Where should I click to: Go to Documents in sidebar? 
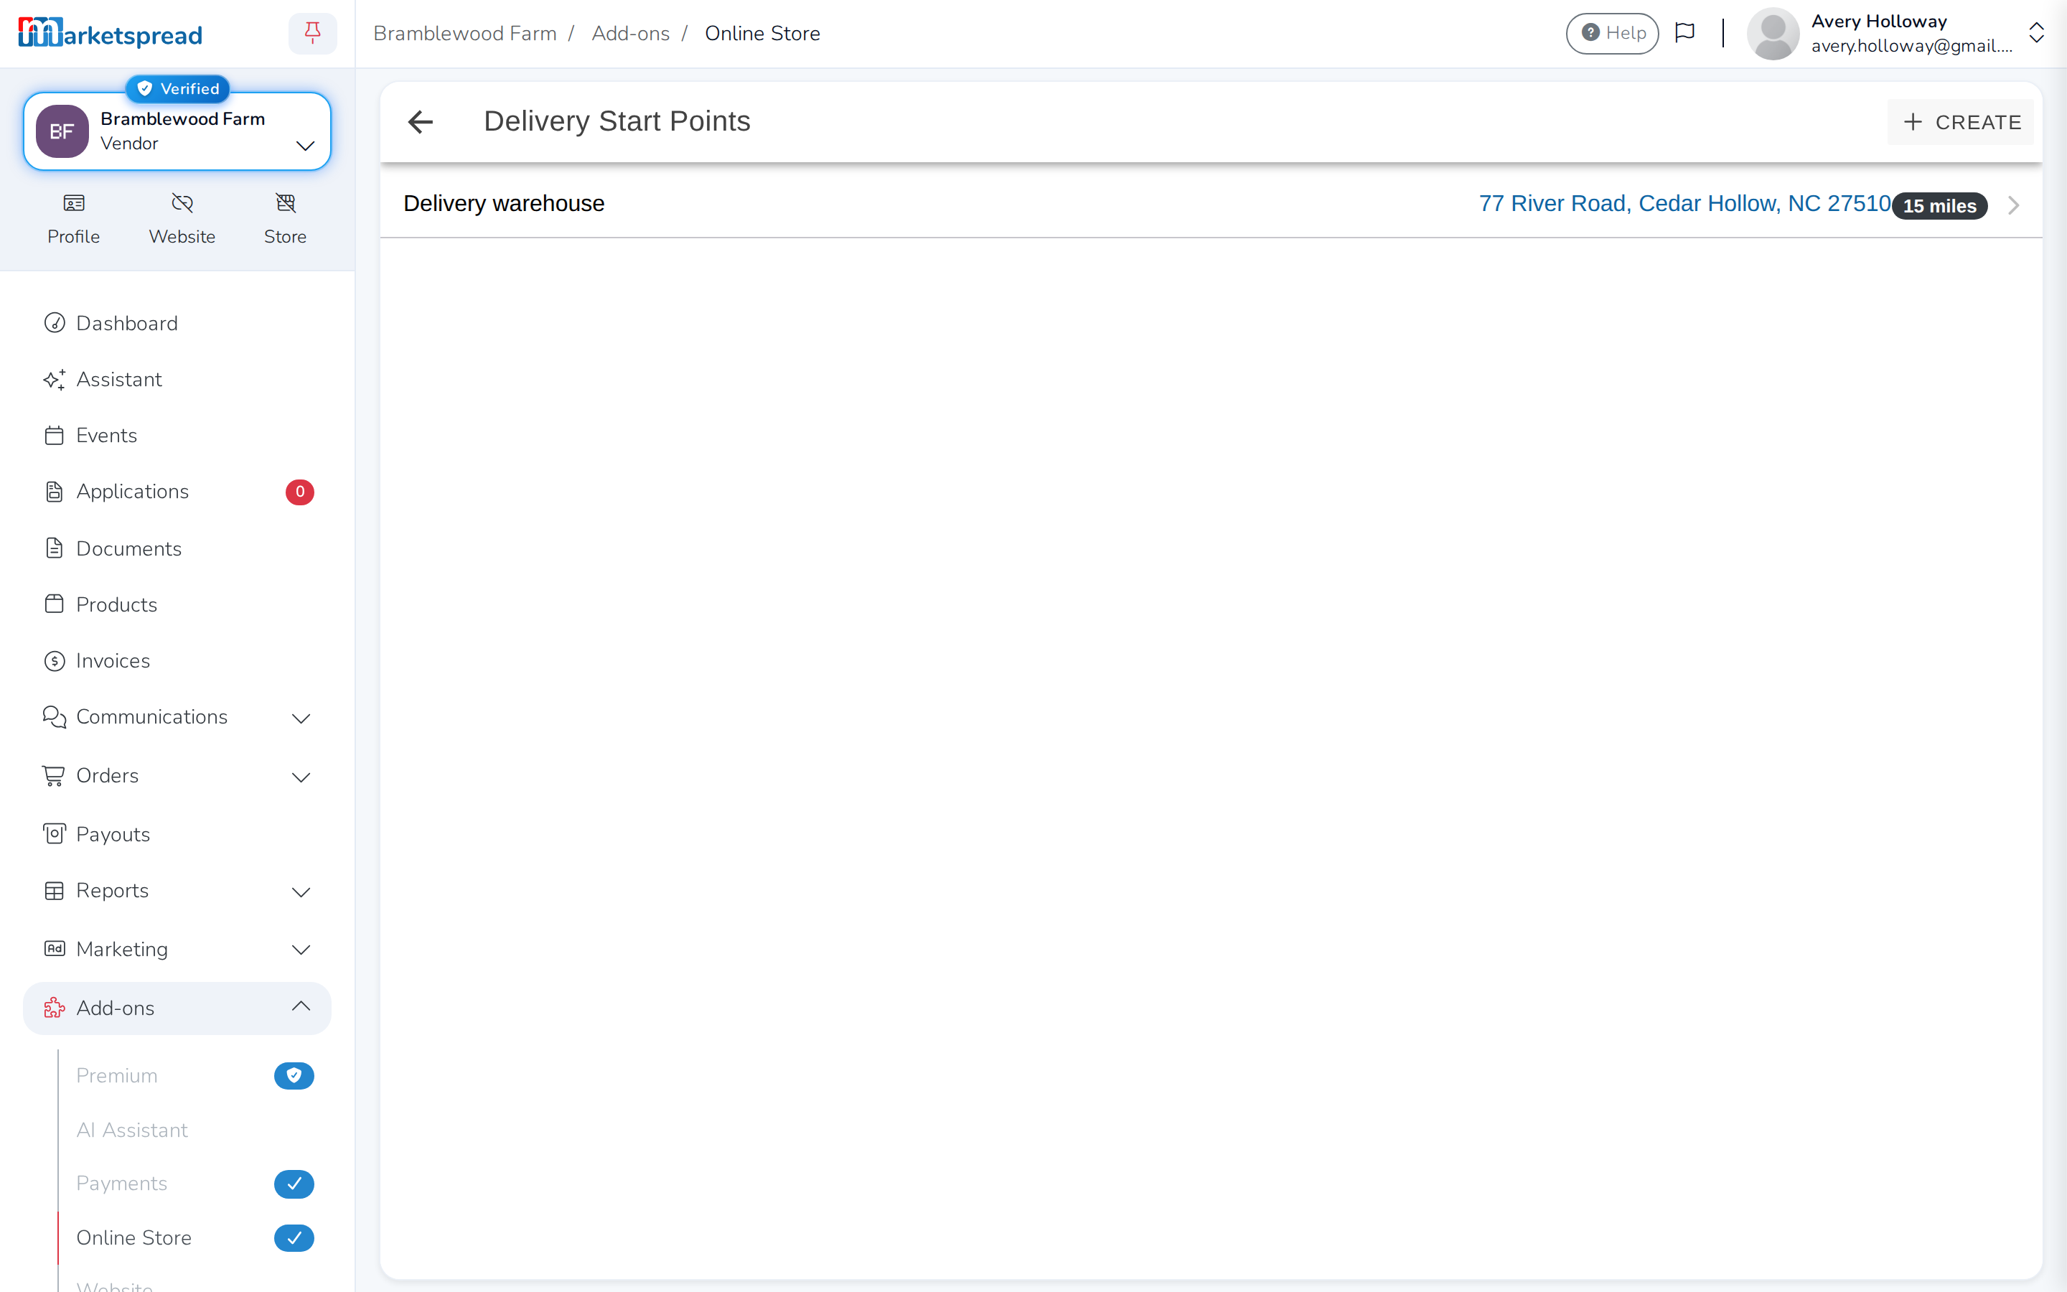pyautogui.click(x=178, y=548)
